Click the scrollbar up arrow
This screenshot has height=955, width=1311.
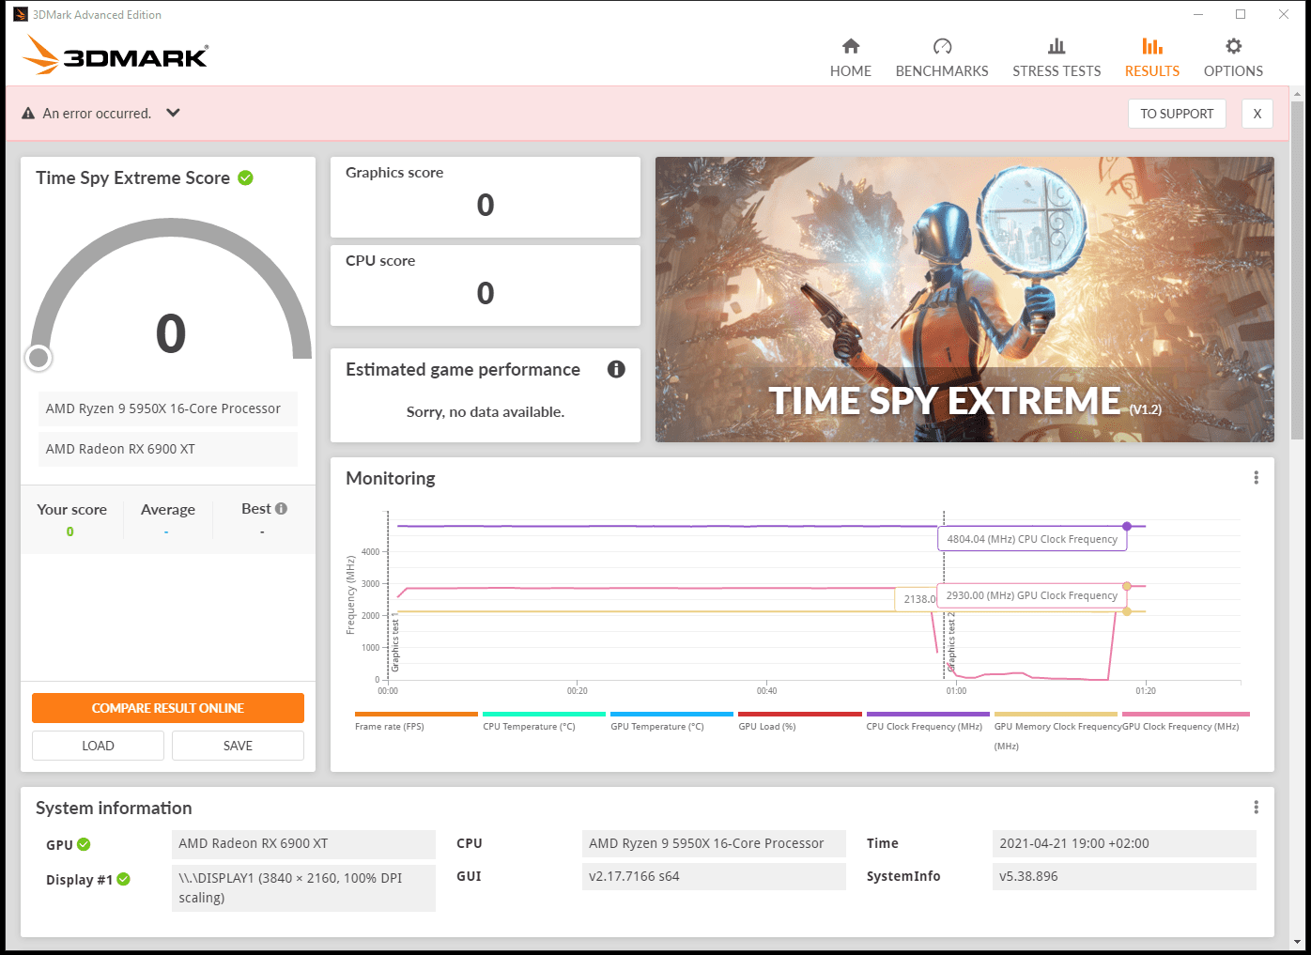pyautogui.click(x=1298, y=94)
